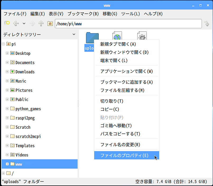The width and height of the screenshot is (213, 186).
Task: Choose ファイルのプロパティ(E) from context menu
Action: [x=127, y=155]
